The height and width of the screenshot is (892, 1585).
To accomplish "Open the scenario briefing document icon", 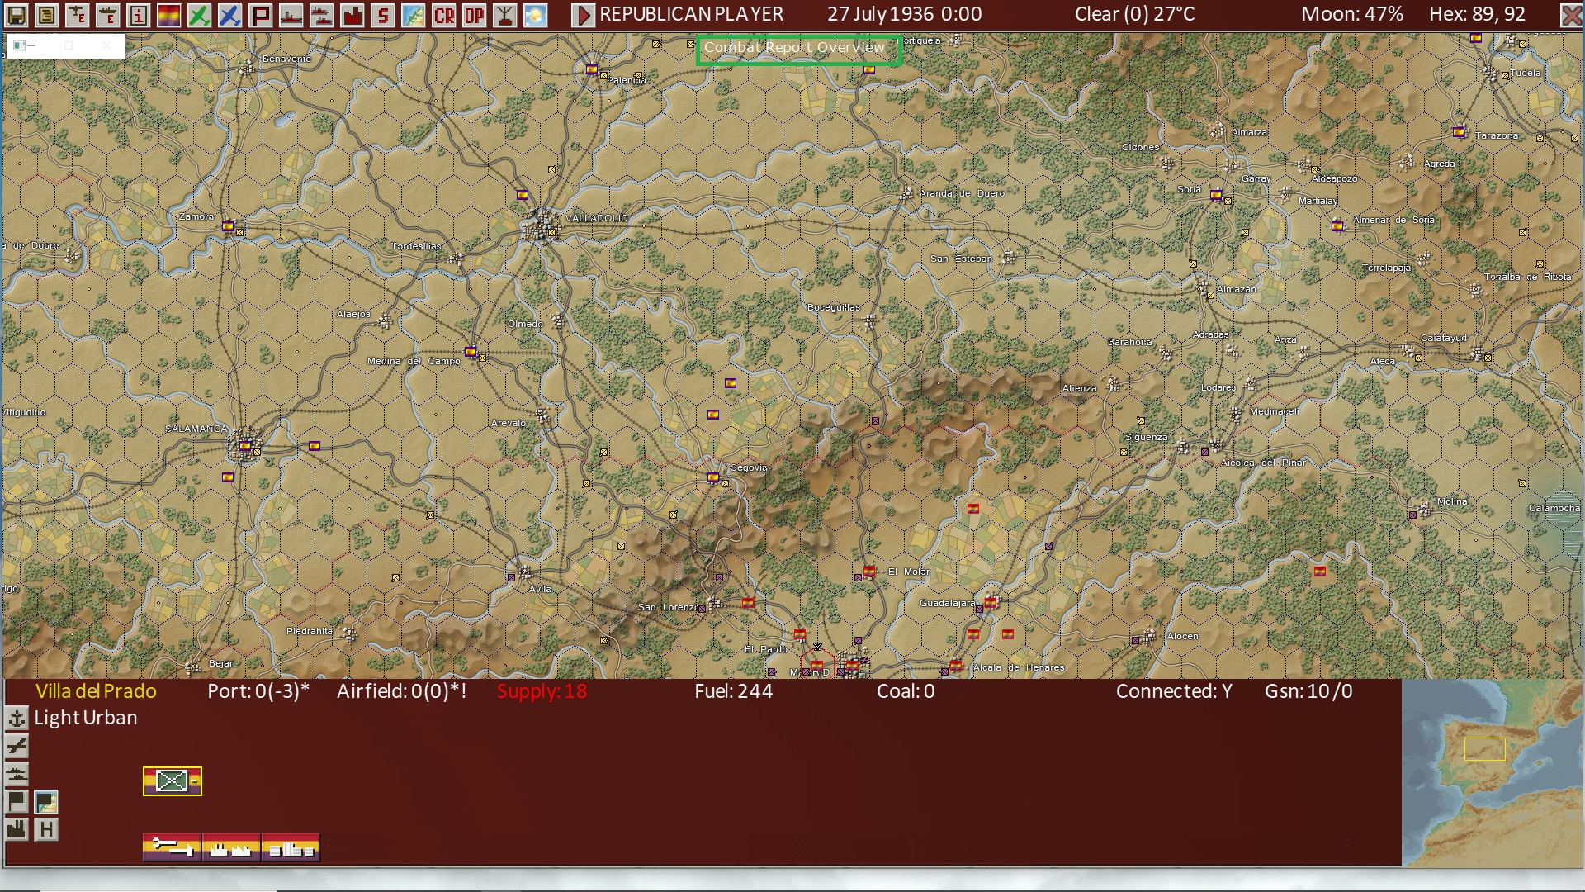I will point(47,15).
